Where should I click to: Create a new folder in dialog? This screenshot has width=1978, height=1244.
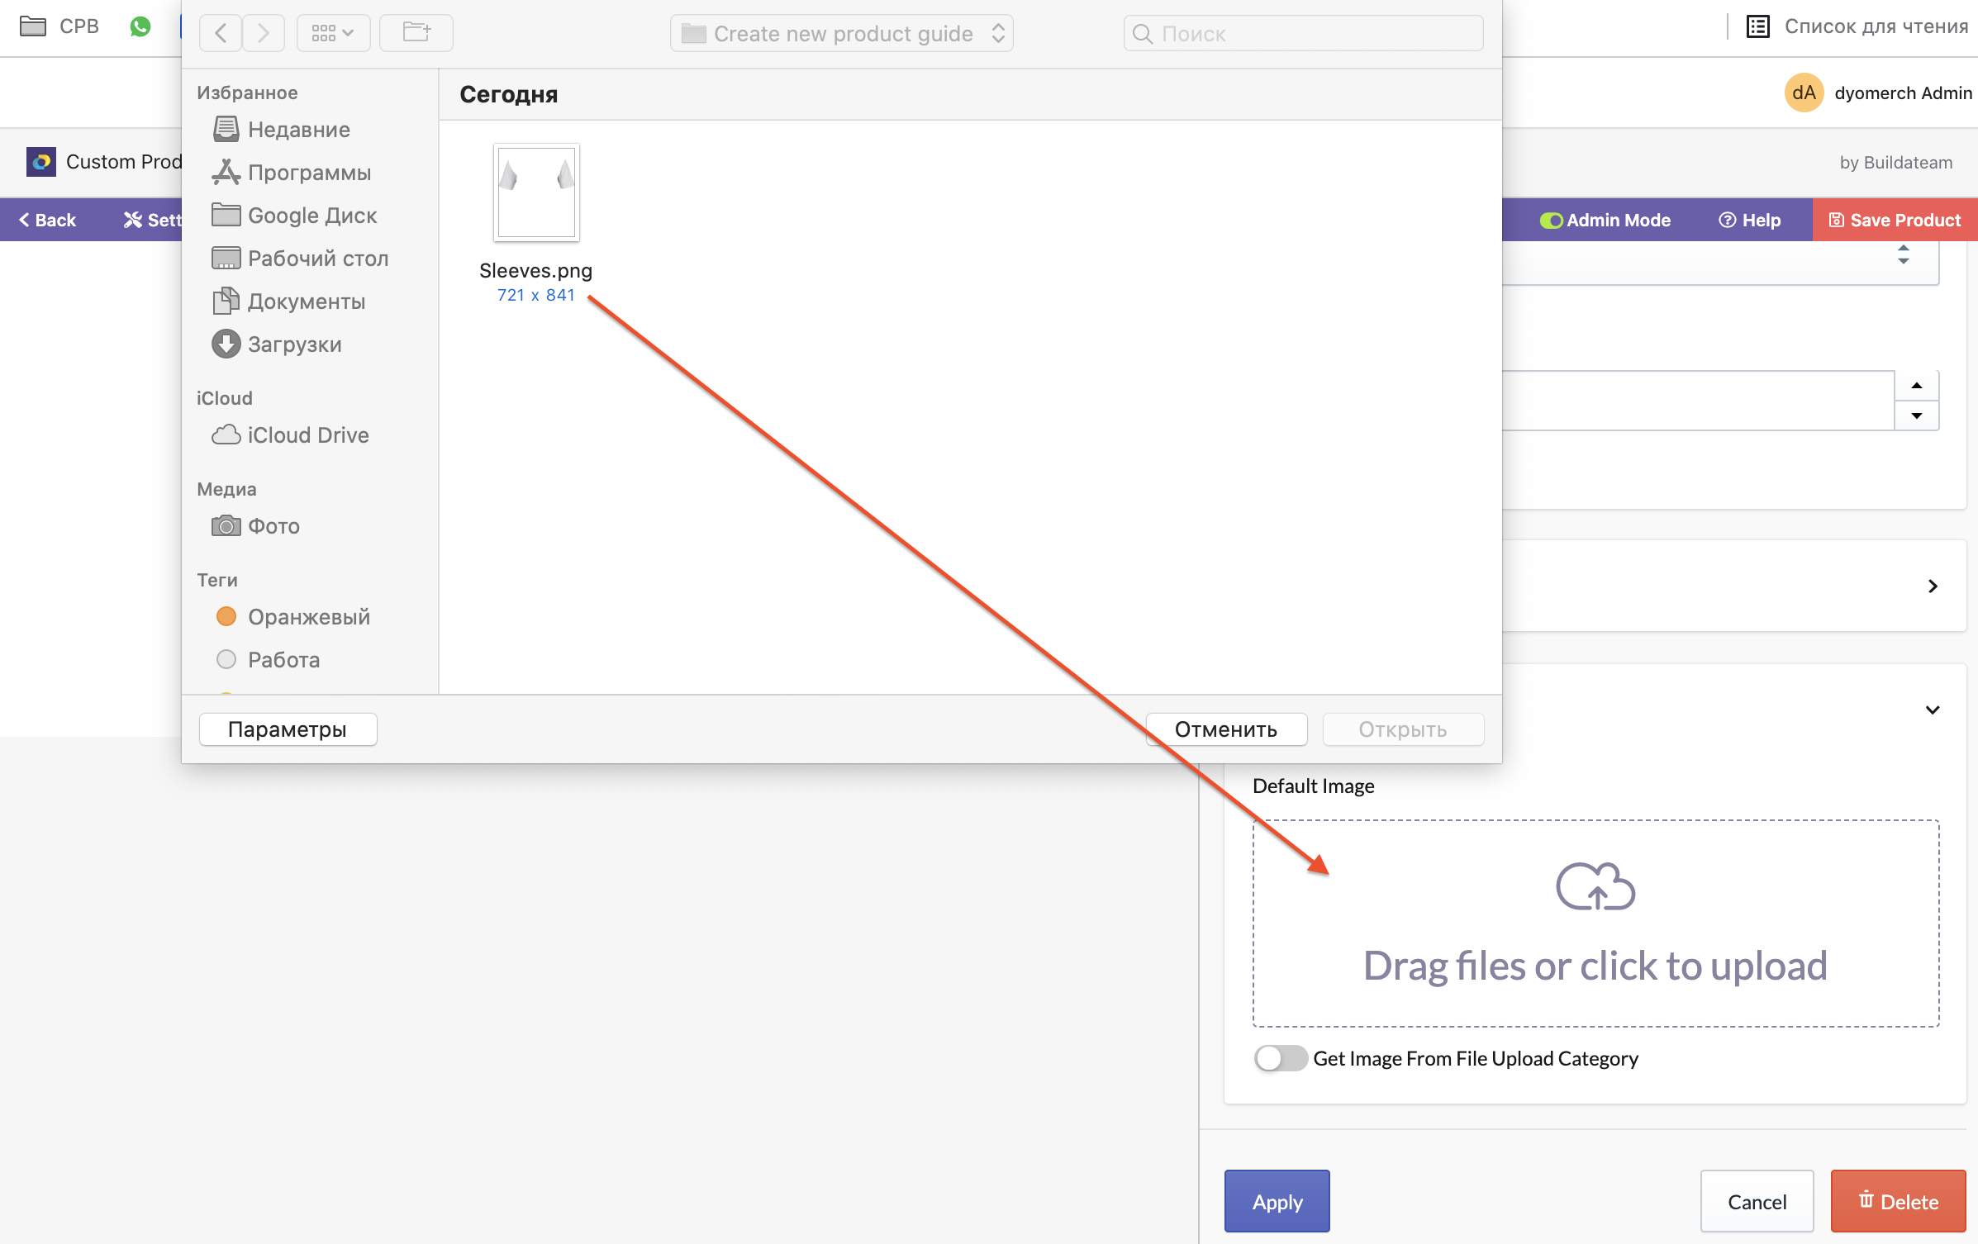pos(416,33)
